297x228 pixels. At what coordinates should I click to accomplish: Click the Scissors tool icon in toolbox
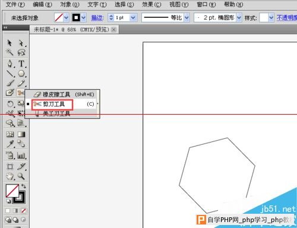(20, 92)
